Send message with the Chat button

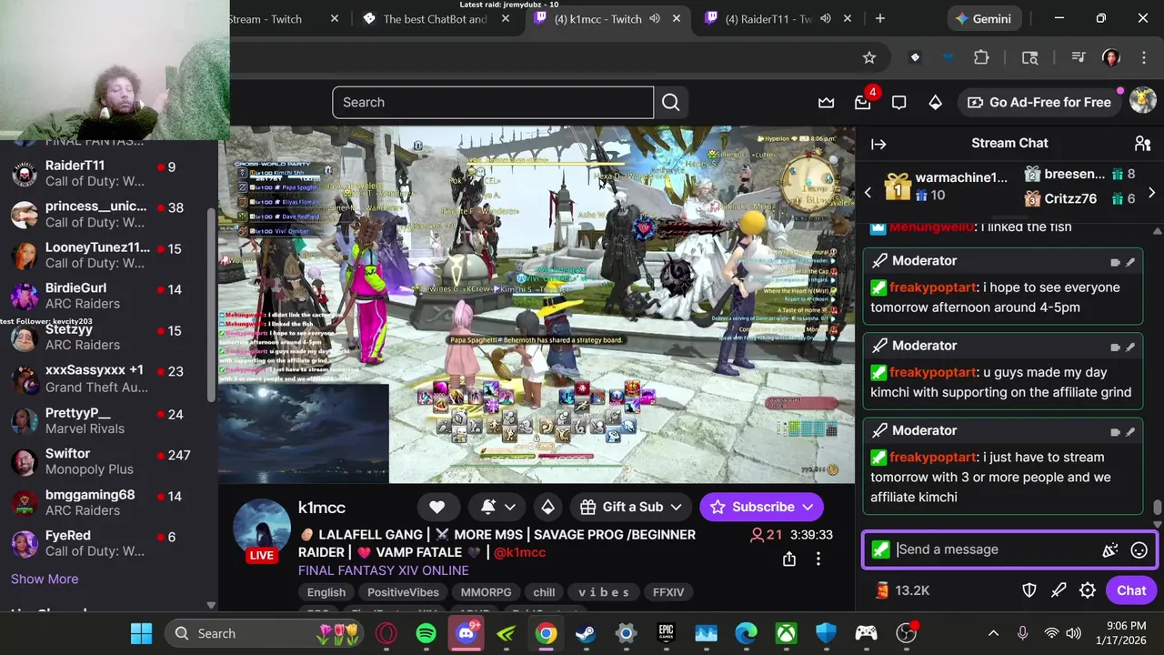tap(1131, 590)
